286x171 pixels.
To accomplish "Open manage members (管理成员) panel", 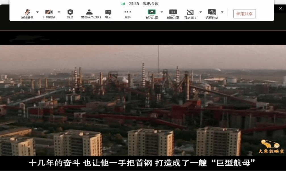I will 90,14.
